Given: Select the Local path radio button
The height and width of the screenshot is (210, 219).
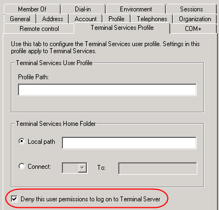Looking at the screenshot, I should 22,141.
